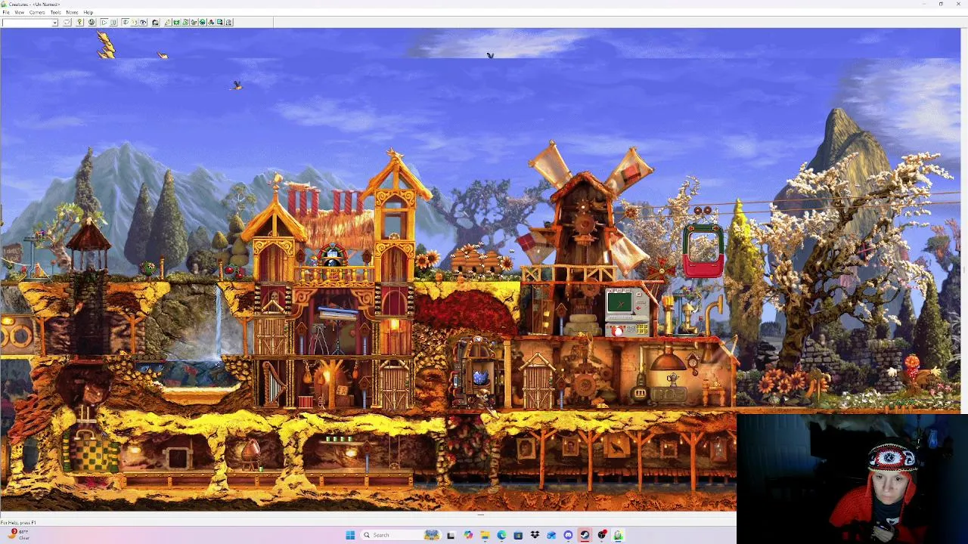The height and width of the screenshot is (544, 968).
Task: Expand the norn selector combo box
Action: (x=54, y=23)
